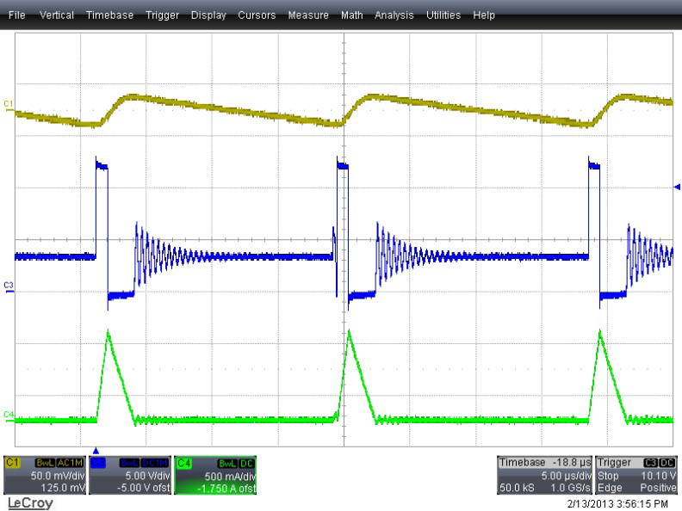Open the Trigger menu

pyautogui.click(x=162, y=15)
